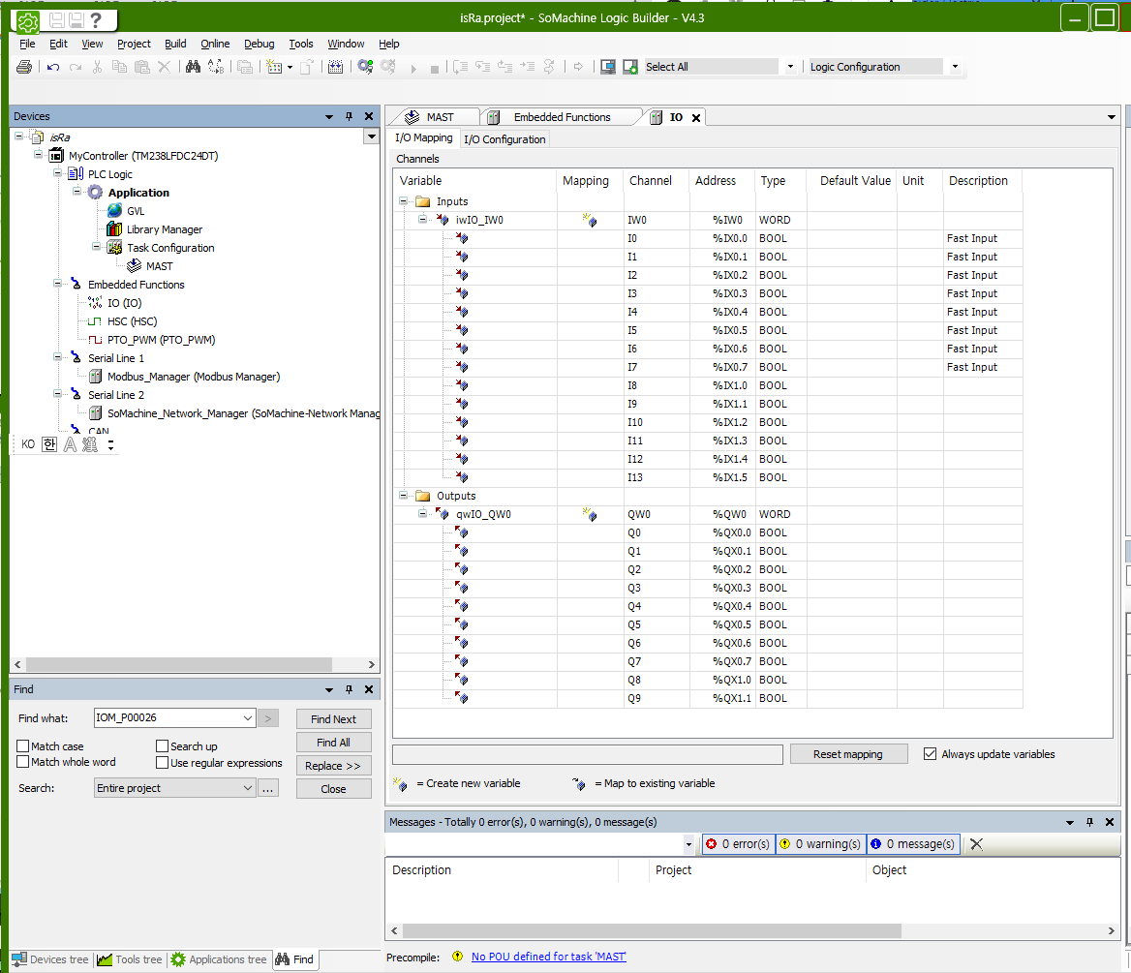1131x973 pixels.
Task: Pin the Messages panel
Action: tap(1090, 822)
